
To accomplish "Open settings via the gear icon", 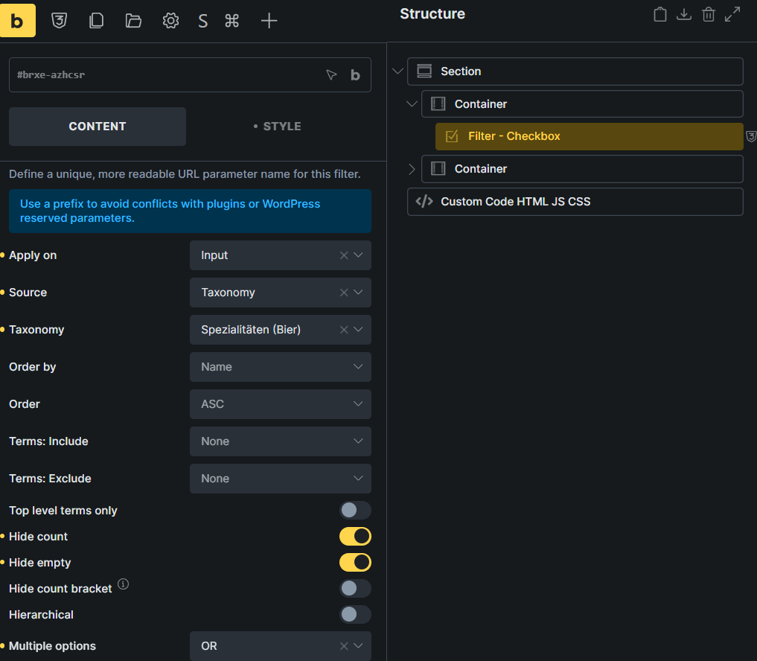I will (170, 21).
